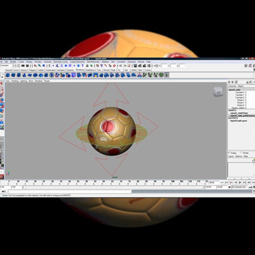This screenshot has width=255, height=255.
Task: Play the animation backwards
Action: coord(235,182)
